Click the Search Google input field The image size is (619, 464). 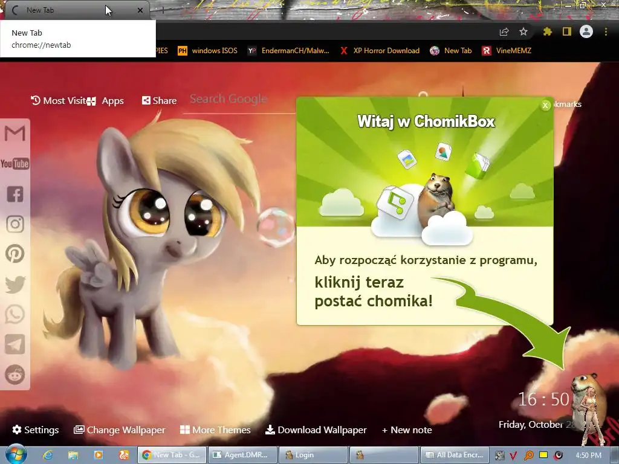click(x=239, y=100)
